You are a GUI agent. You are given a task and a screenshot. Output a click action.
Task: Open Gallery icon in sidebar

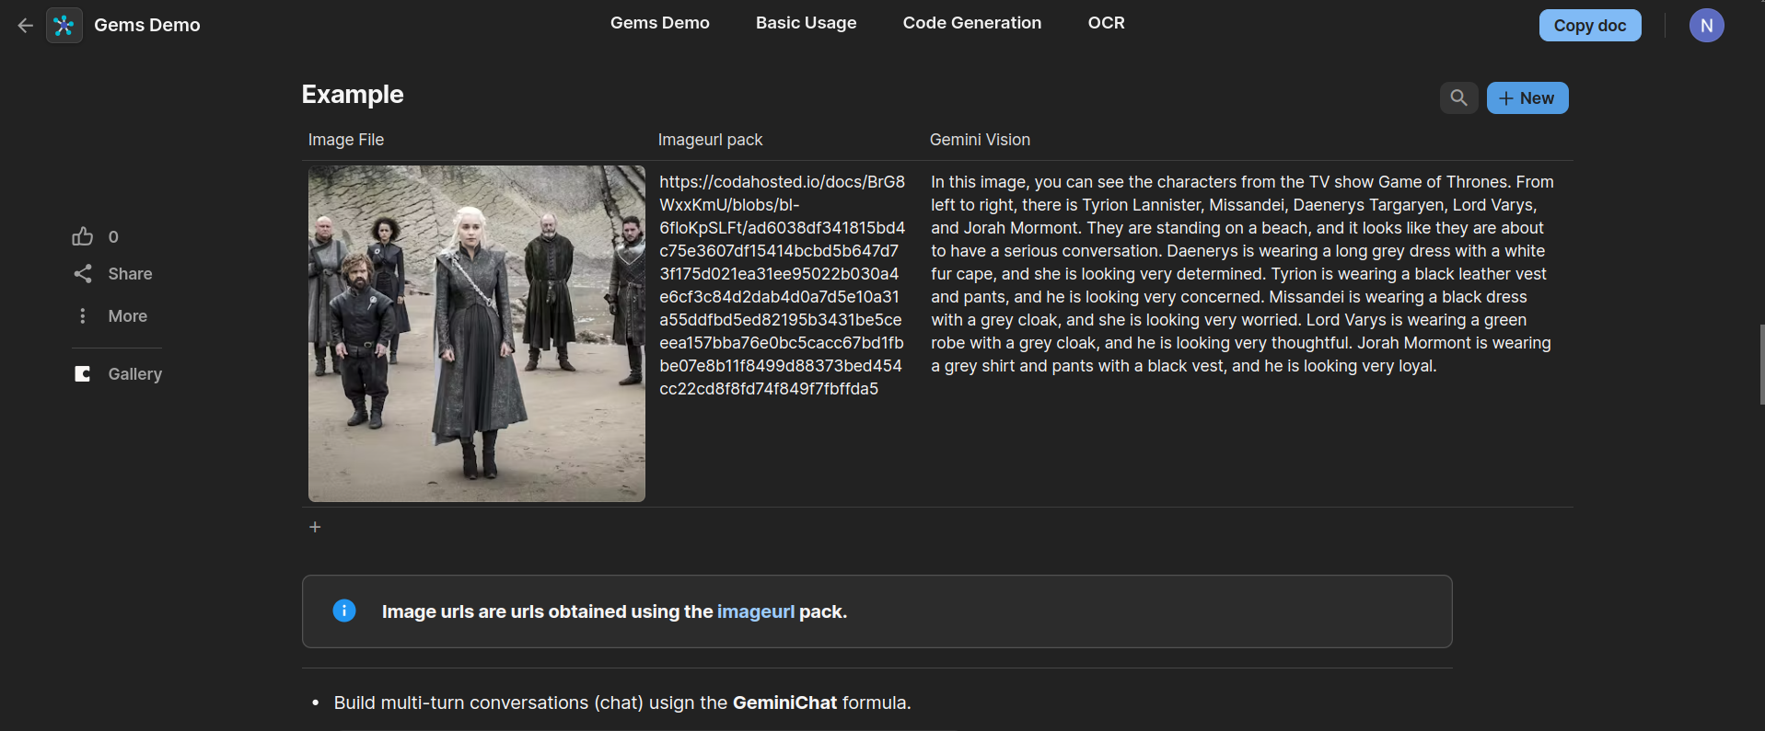(x=83, y=374)
